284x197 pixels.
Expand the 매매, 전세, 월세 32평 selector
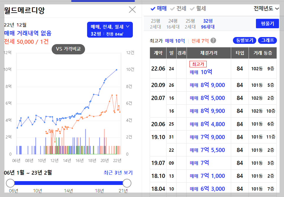(x=110, y=29)
